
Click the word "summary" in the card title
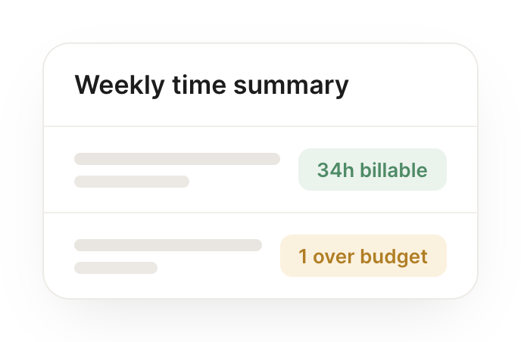pyautogui.click(x=291, y=87)
